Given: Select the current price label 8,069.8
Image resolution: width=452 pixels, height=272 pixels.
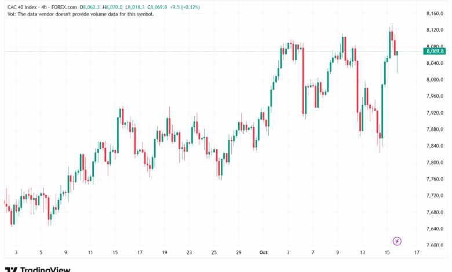Looking at the screenshot, I should [435, 52].
